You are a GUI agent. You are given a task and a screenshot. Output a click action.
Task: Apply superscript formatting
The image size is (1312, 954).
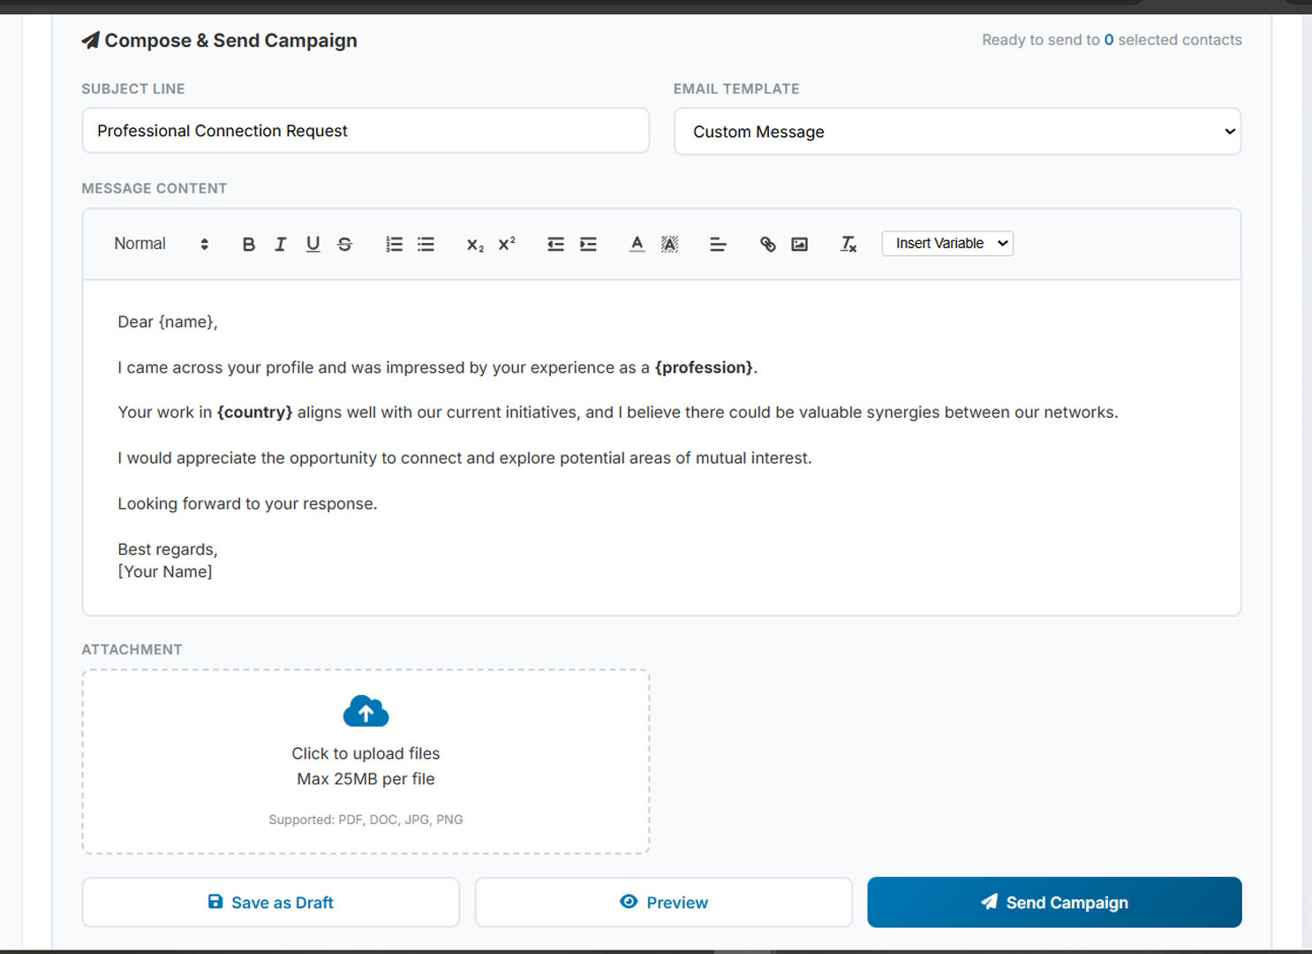[507, 245]
